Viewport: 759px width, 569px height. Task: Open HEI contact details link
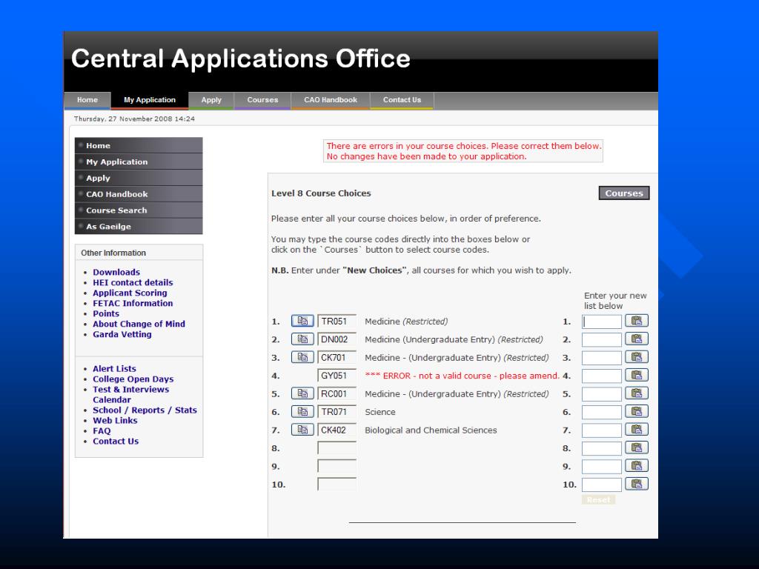pyautogui.click(x=133, y=282)
